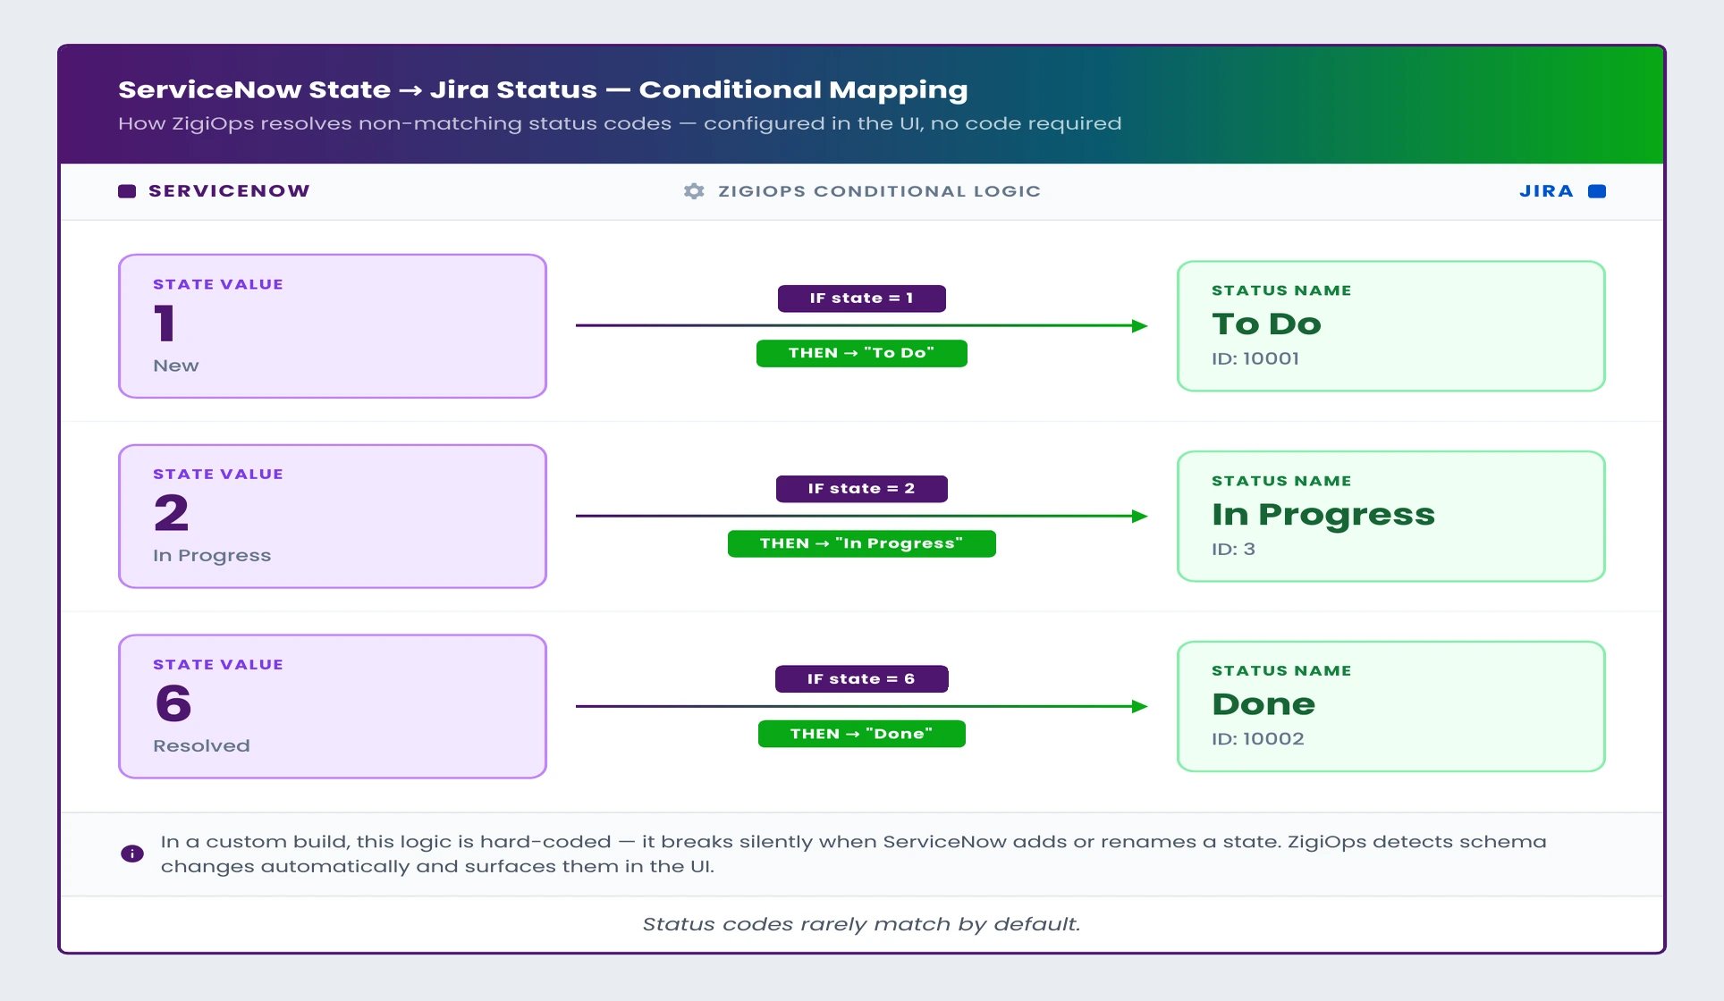Click the ZIGIOPS CONDITIONAL LOGIC heading
This screenshot has width=1724, height=1001.
(880, 191)
